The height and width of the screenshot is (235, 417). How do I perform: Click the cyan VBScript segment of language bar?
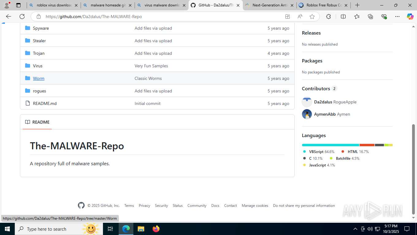click(331, 145)
